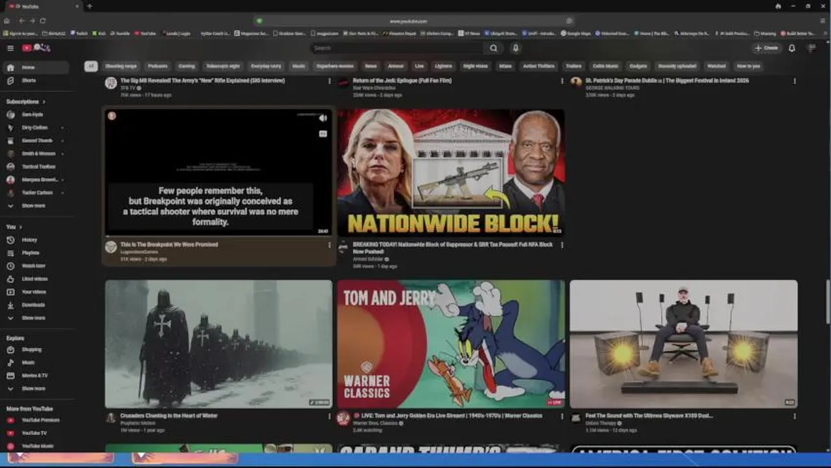Viewport: 831px width, 468px height.
Task: Open Playlists in the sidebar
Action: (35, 253)
